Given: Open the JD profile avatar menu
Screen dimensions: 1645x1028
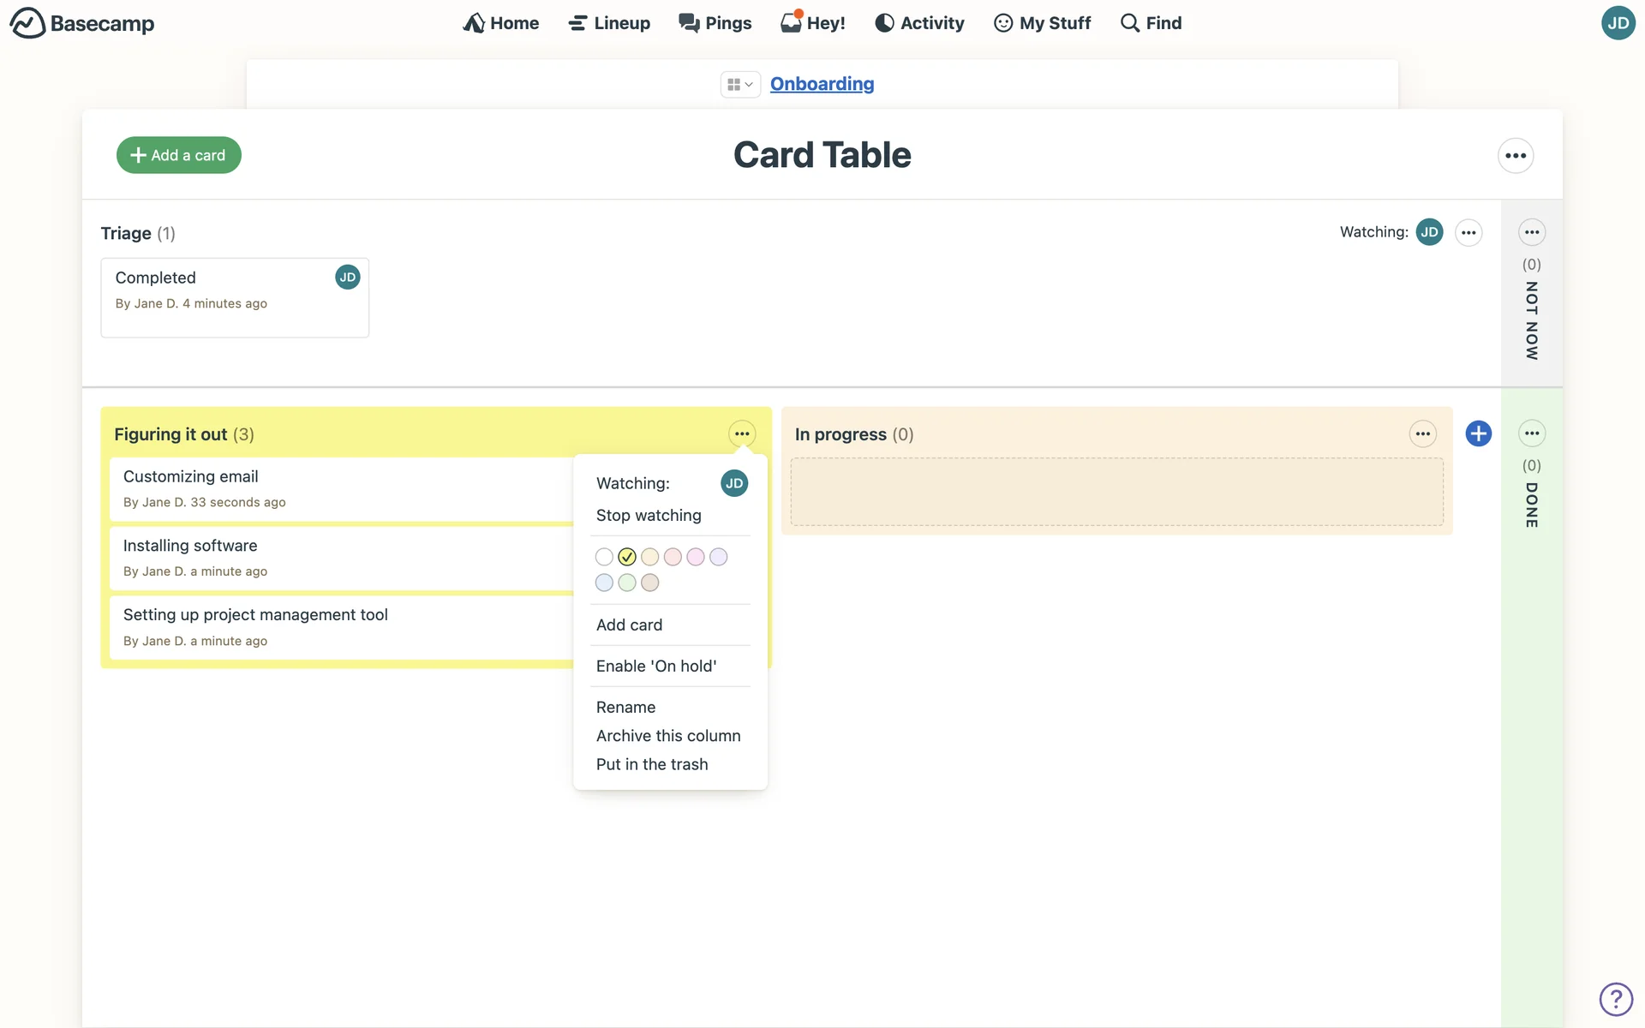Looking at the screenshot, I should 1617,23.
